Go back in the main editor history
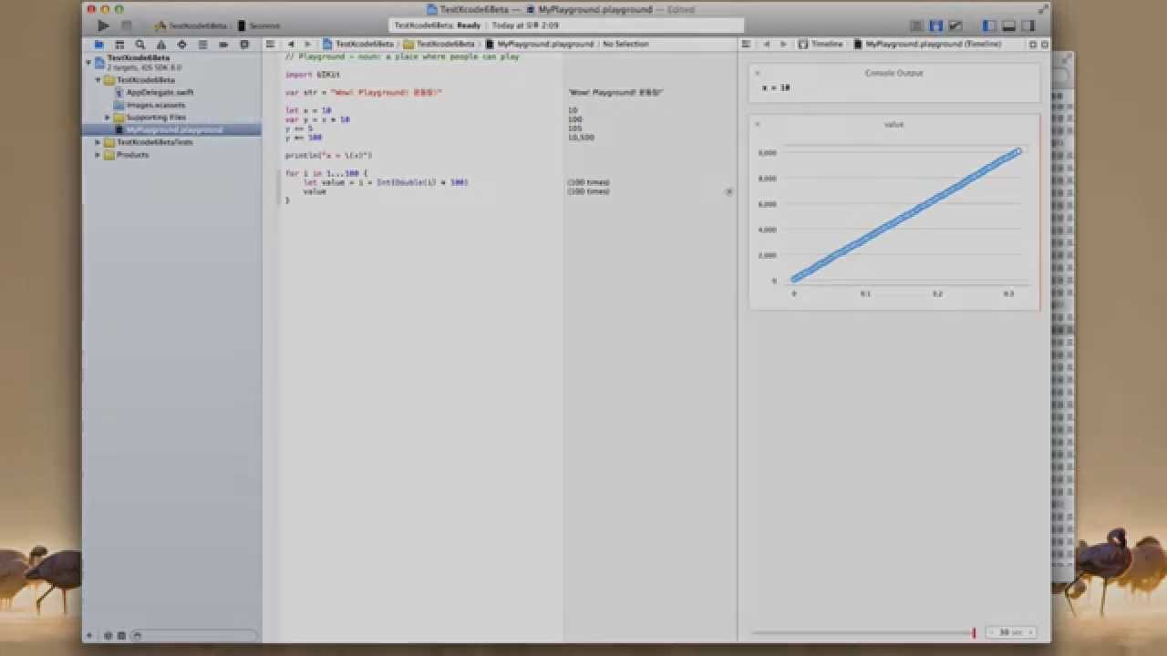The height and width of the screenshot is (656, 1167). [x=291, y=44]
